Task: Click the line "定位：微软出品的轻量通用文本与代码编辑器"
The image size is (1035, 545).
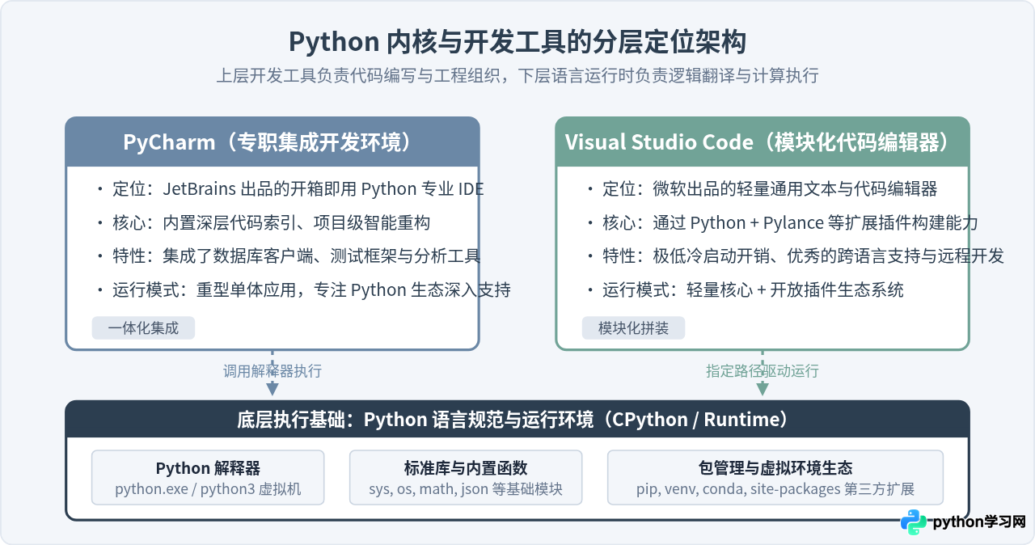Action: [x=761, y=189]
